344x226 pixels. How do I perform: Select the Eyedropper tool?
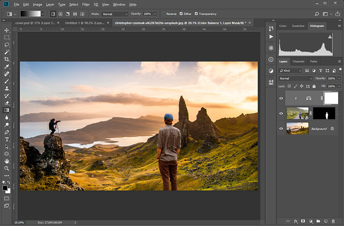(7, 66)
